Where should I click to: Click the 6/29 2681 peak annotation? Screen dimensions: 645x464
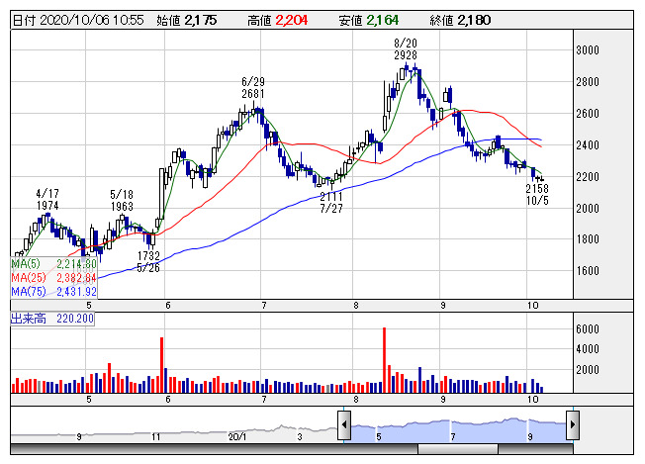pos(253,88)
